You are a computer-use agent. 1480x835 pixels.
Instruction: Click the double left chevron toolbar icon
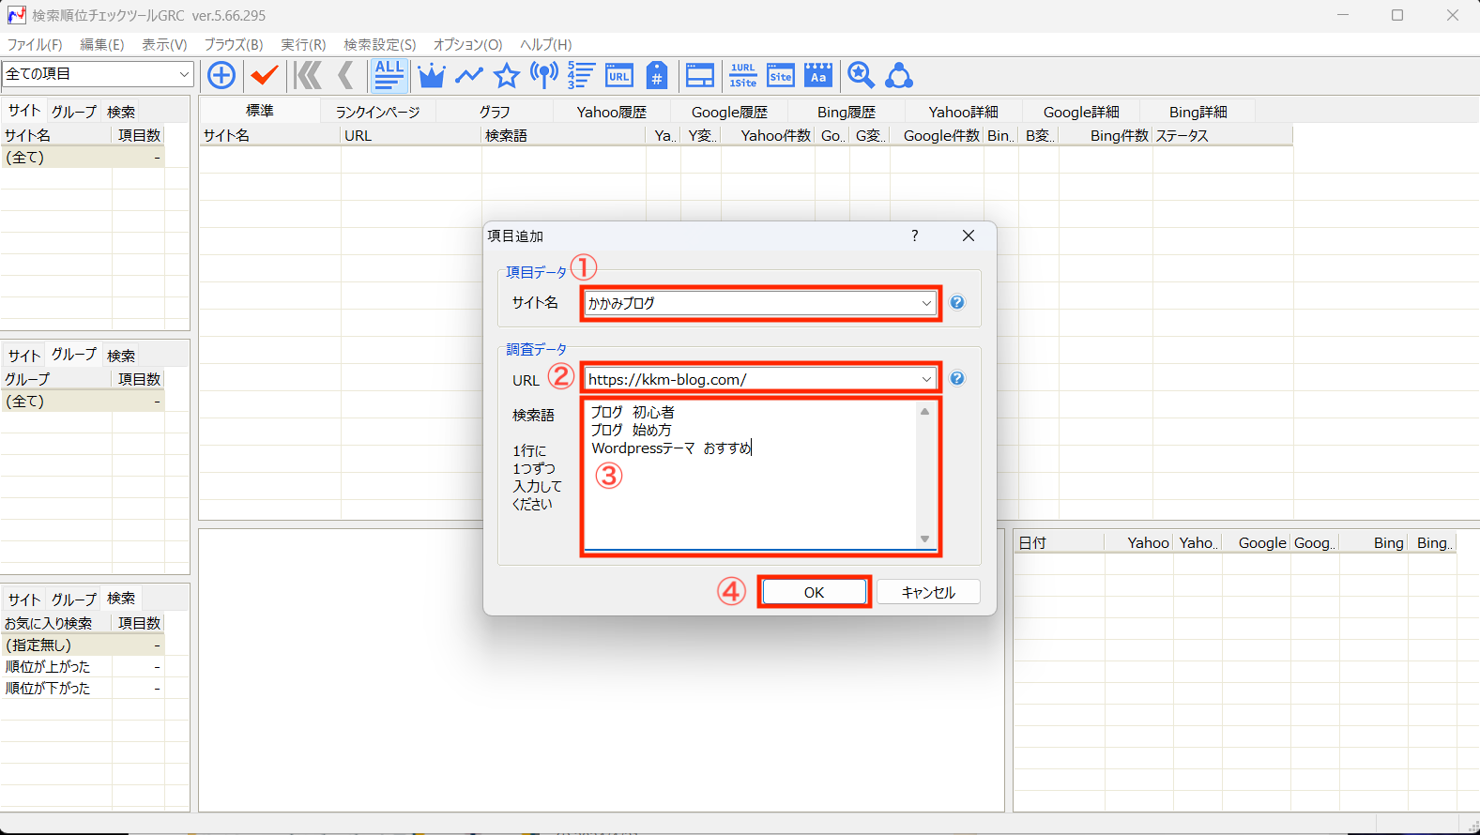tap(308, 75)
